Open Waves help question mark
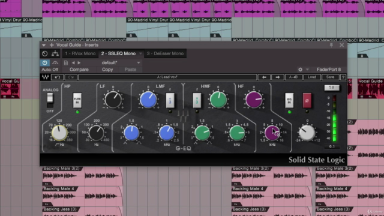 tap(343, 77)
